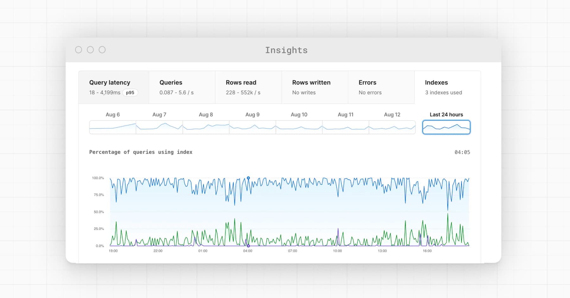
Task: Click the '100.0%' y-axis label
Action: pos(98,178)
